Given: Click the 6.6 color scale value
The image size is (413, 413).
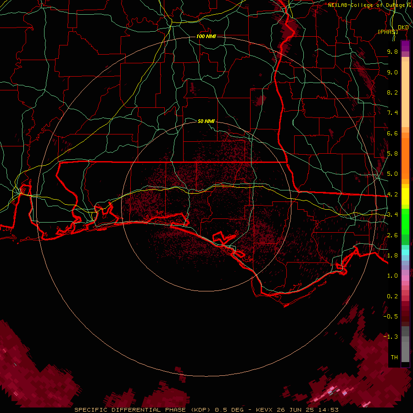Looking at the screenshot, I should pyautogui.click(x=392, y=133).
